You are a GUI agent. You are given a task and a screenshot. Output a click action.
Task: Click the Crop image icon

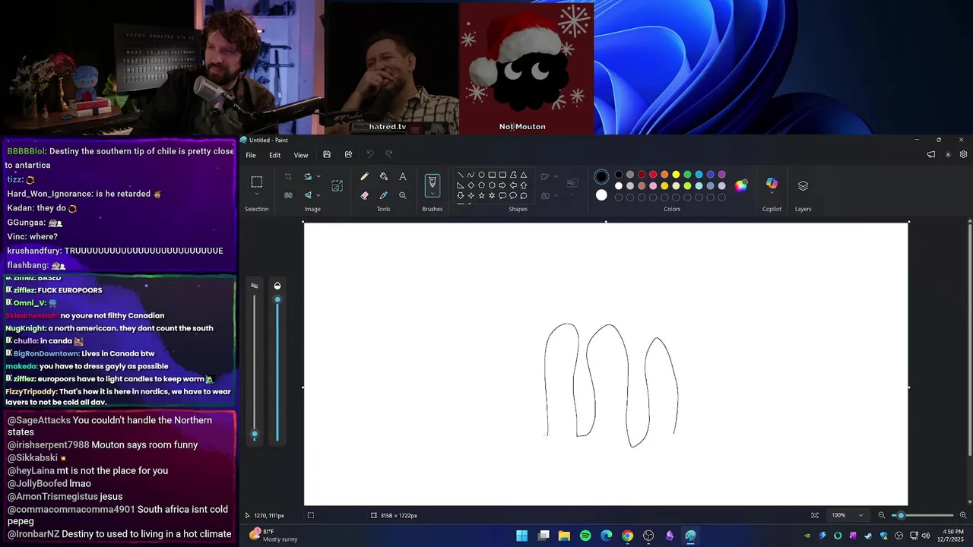(288, 177)
